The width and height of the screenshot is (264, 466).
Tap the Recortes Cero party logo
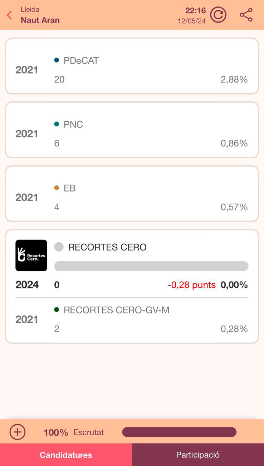click(31, 255)
